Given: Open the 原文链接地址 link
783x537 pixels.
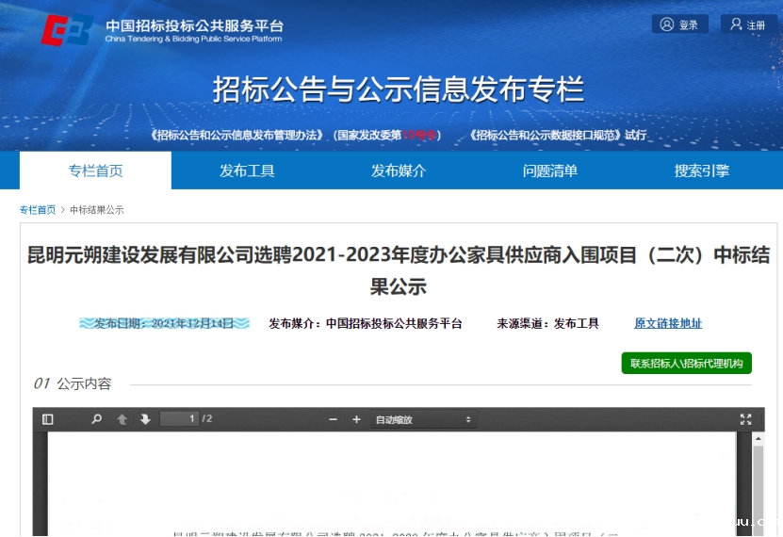Looking at the screenshot, I should coord(668,323).
